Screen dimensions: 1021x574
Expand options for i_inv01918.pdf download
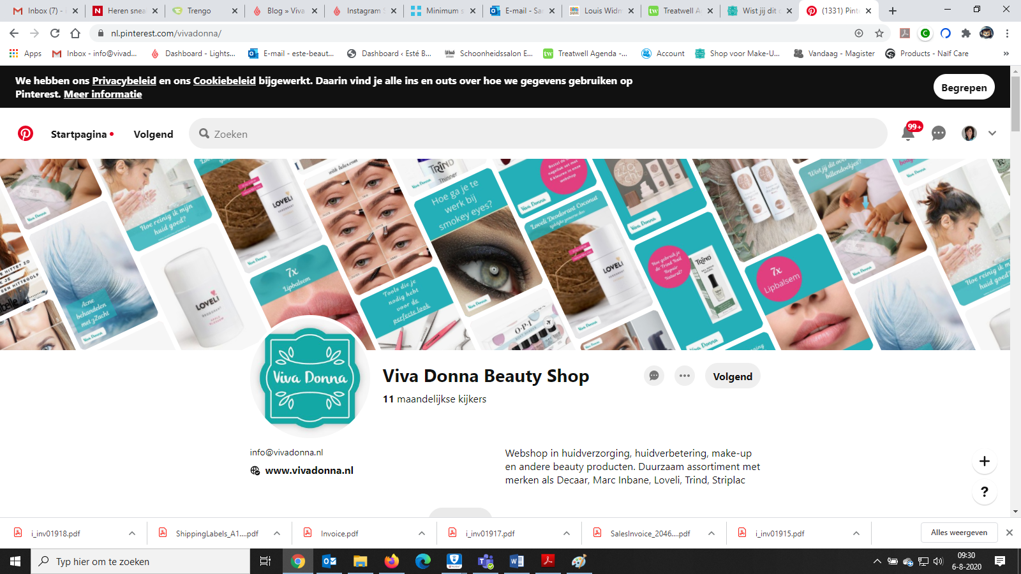[x=132, y=533]
